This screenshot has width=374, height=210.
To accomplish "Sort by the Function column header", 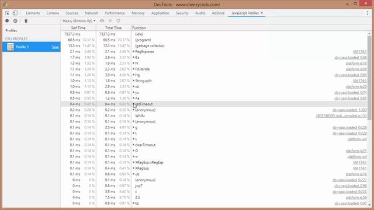I will [139, 28].
